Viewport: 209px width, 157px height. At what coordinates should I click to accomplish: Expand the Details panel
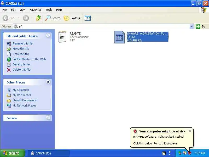click(48, 117)
